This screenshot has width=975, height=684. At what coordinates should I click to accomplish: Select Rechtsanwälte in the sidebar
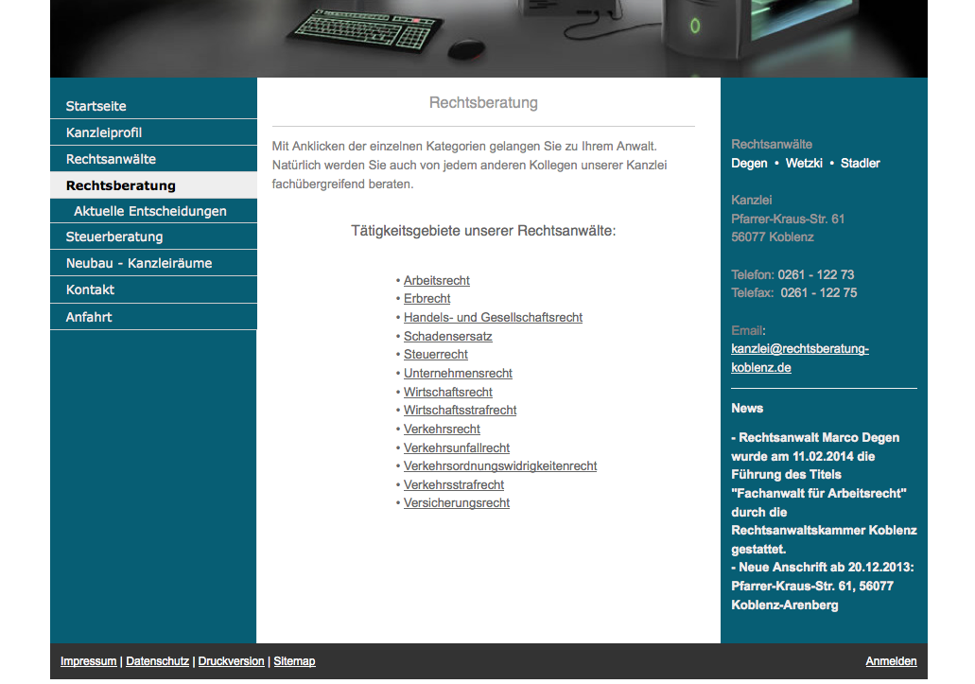pos(153,159)
